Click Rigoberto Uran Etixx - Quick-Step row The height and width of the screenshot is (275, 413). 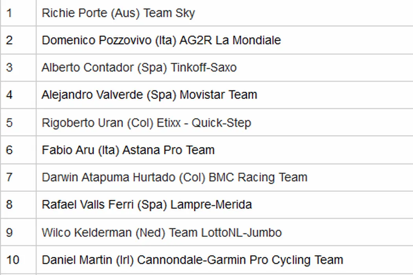pos(146,123)
